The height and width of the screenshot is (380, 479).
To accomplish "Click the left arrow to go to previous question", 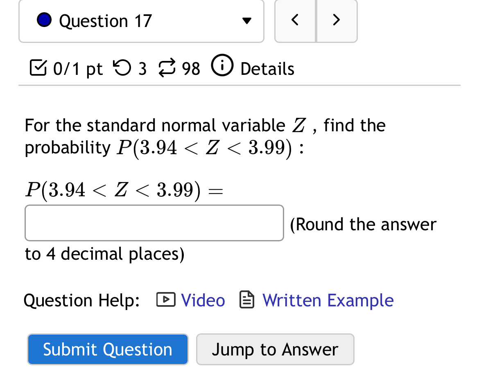I will coord(295,20).
